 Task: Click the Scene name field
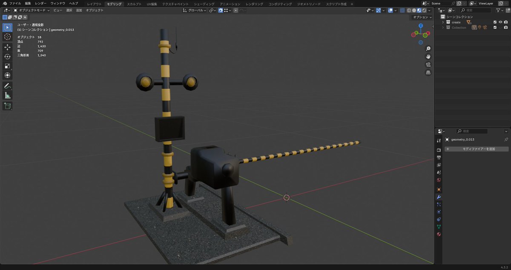tap(441, 3)
